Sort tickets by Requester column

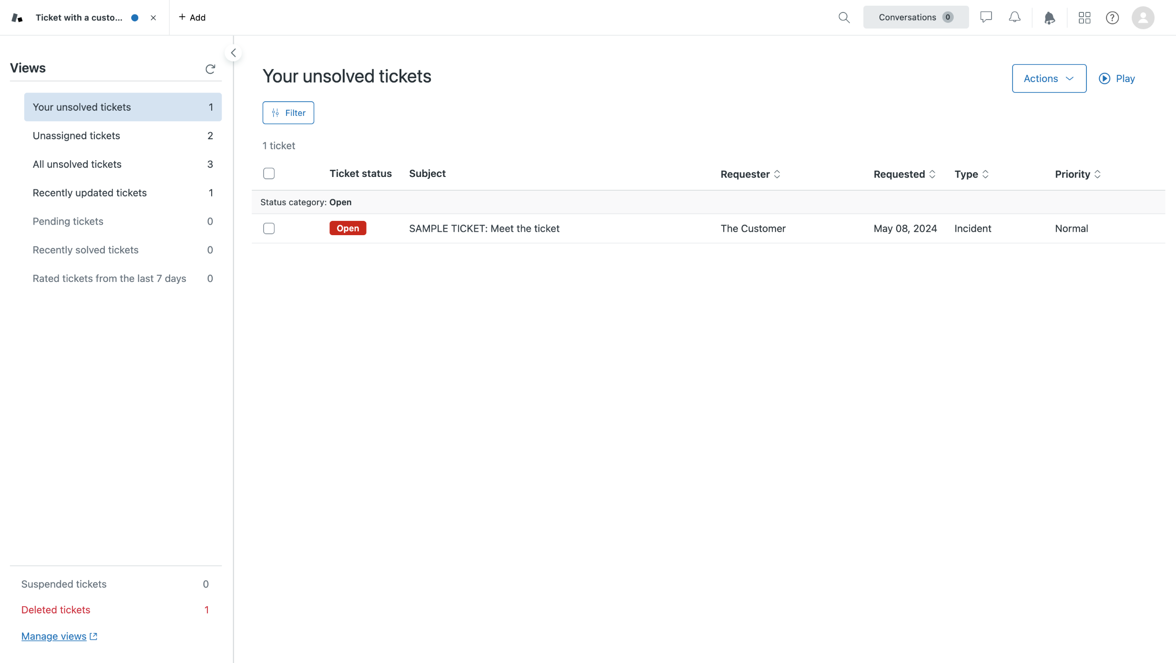(x=750, y=174)
